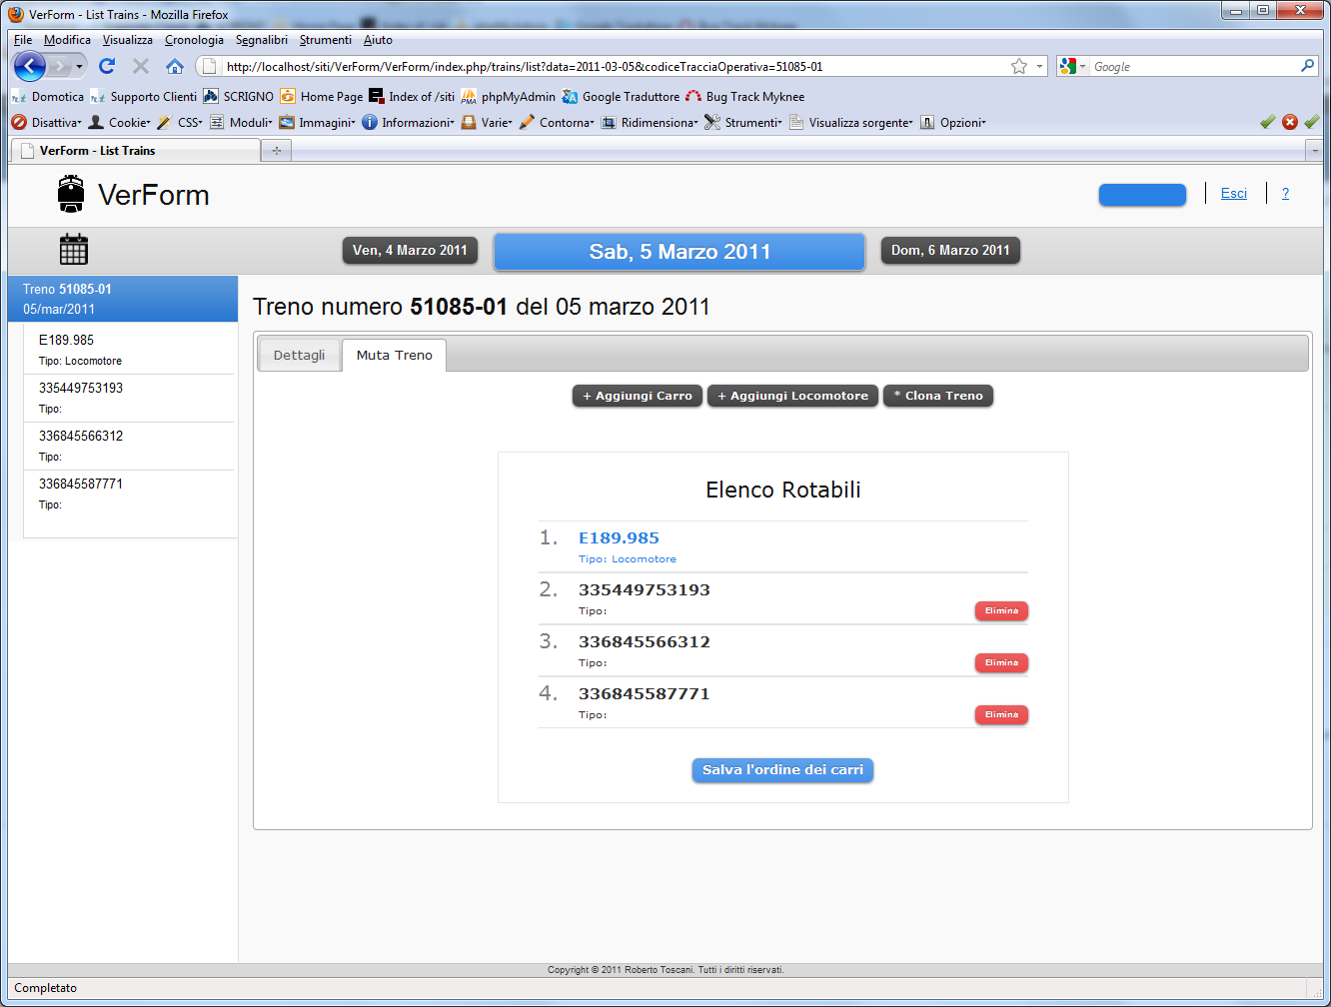Click the ? help link
The image size is (1331, 1007).
coord(1285,194)
